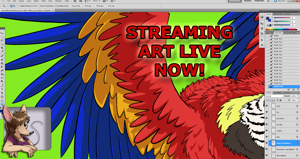Select the Clone Stamp tool

pyautogui.click(x=2, y=63)
